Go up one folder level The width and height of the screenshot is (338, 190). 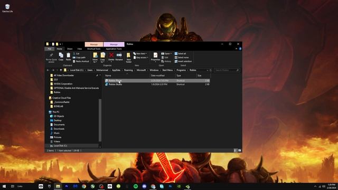pos(61,70)
